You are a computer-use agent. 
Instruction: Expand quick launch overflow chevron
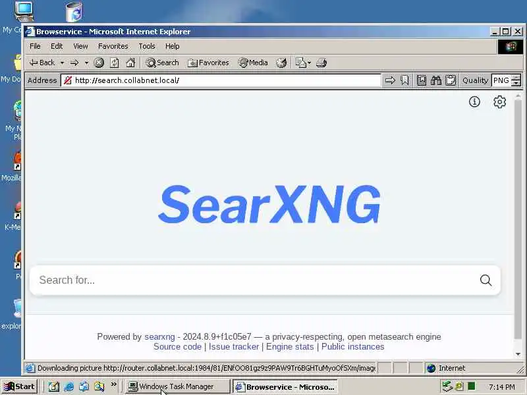(113, 384)
